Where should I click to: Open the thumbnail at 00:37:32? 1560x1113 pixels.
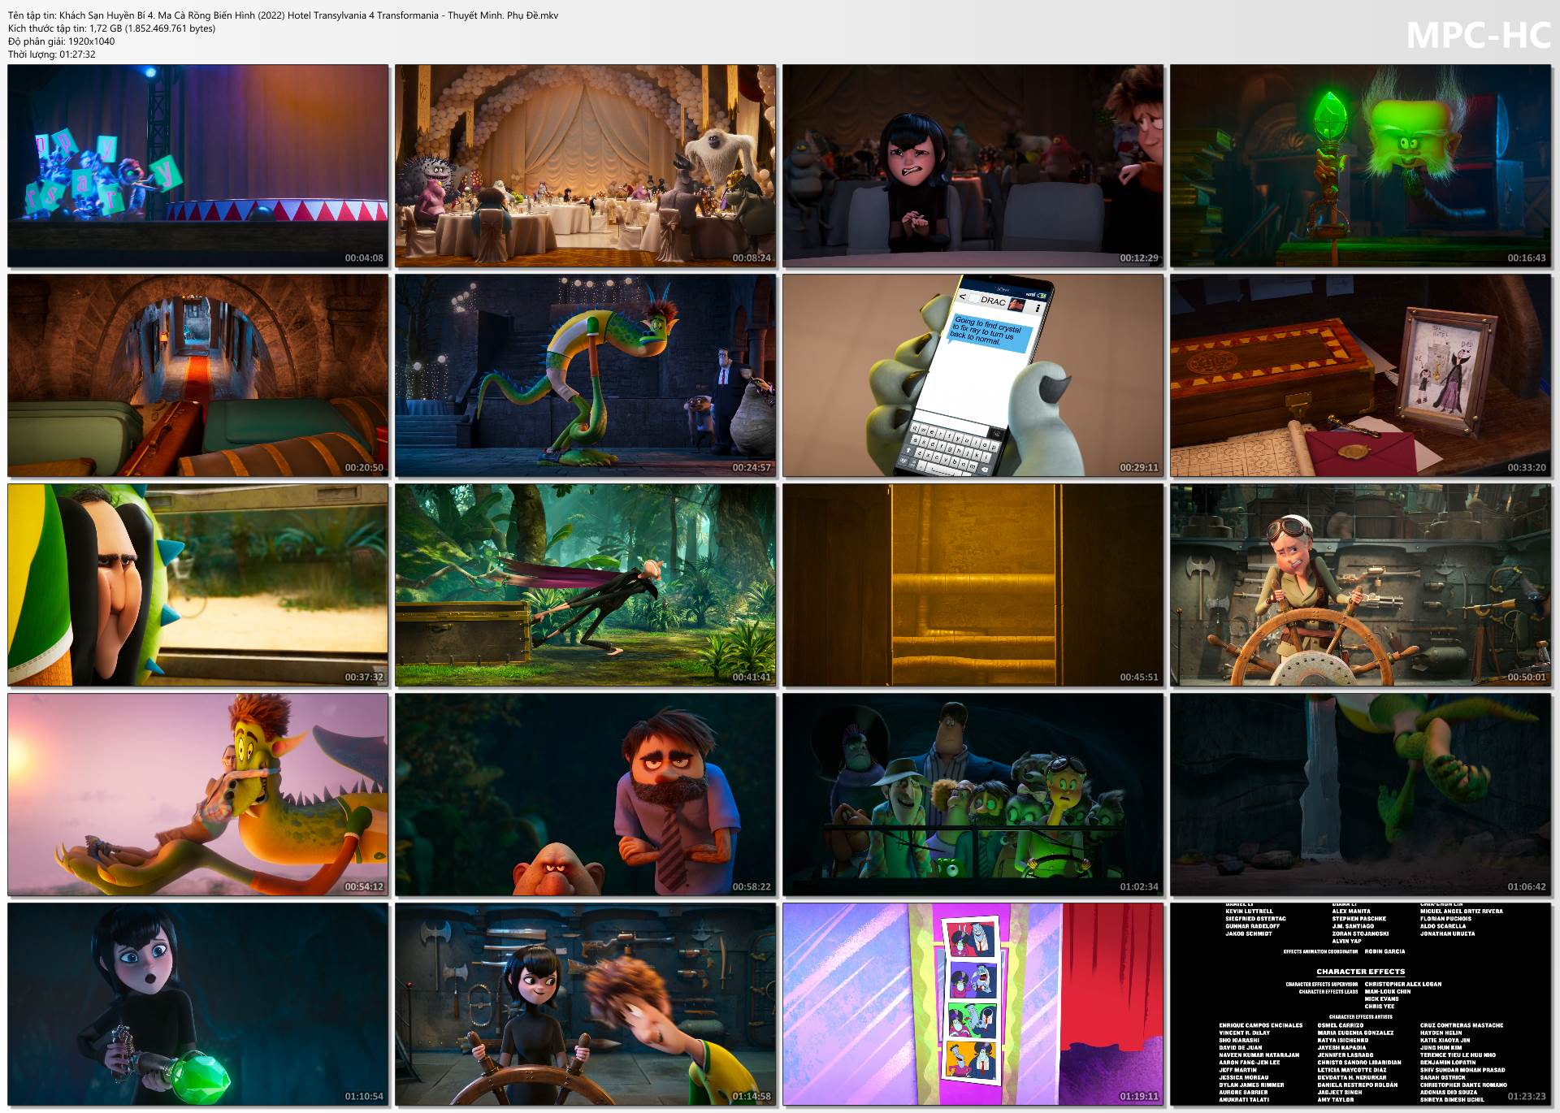pos(198,585)
